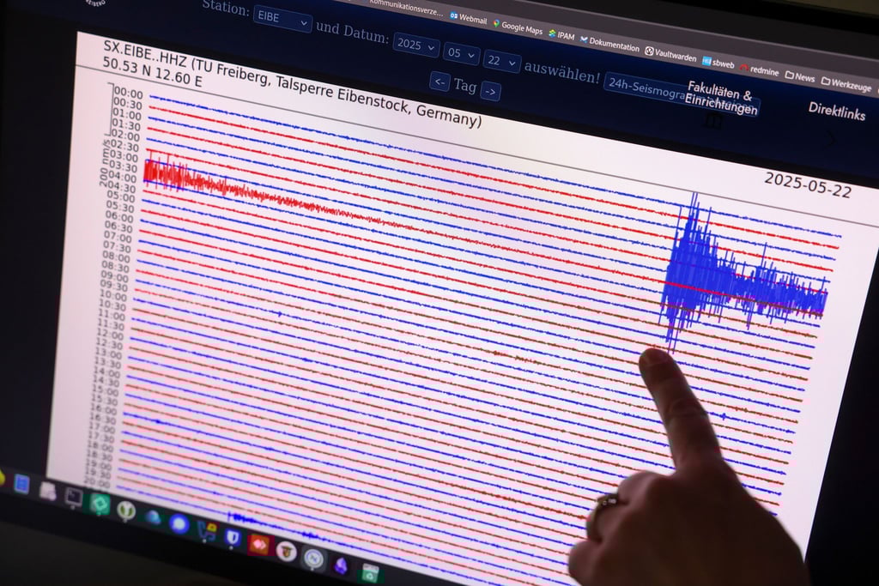Viewport: 879px width, 586px height.
Task: Expand the Station dropdown showing EIBE
Action: pyautogui.click(x=282, y=17)
